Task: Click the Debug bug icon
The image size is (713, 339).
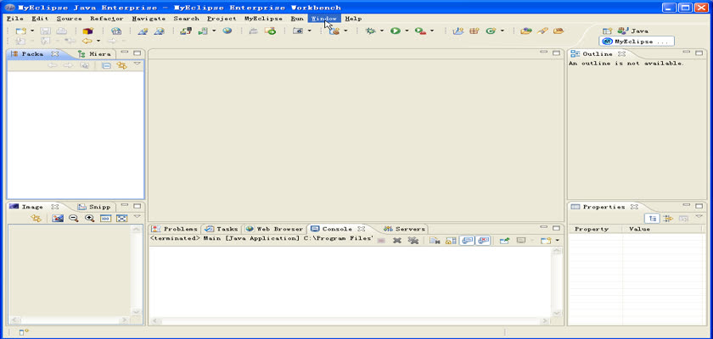Action: (x=371, y=31)
